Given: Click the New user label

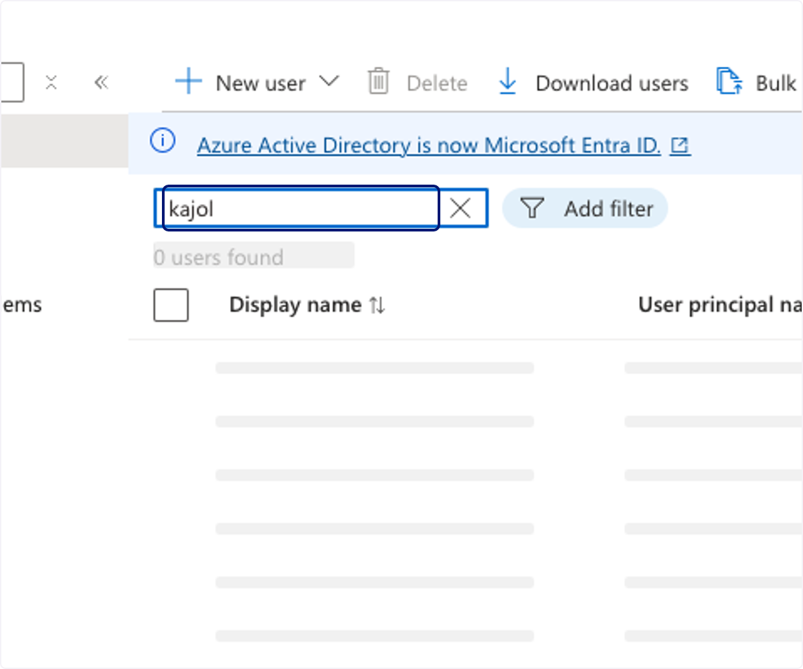Looking at the screenshot, I should 261,83.
